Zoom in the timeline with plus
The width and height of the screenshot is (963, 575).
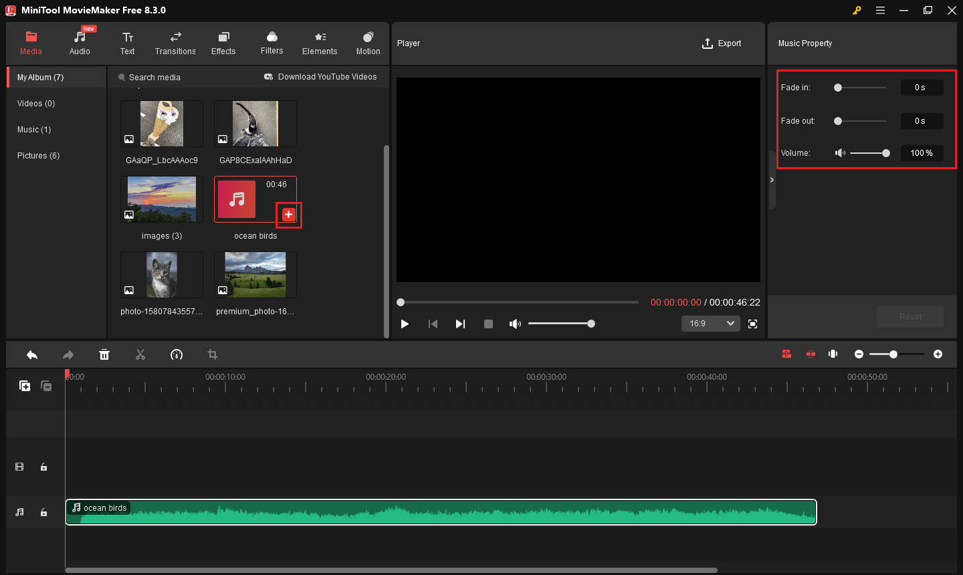pos(938,354)
